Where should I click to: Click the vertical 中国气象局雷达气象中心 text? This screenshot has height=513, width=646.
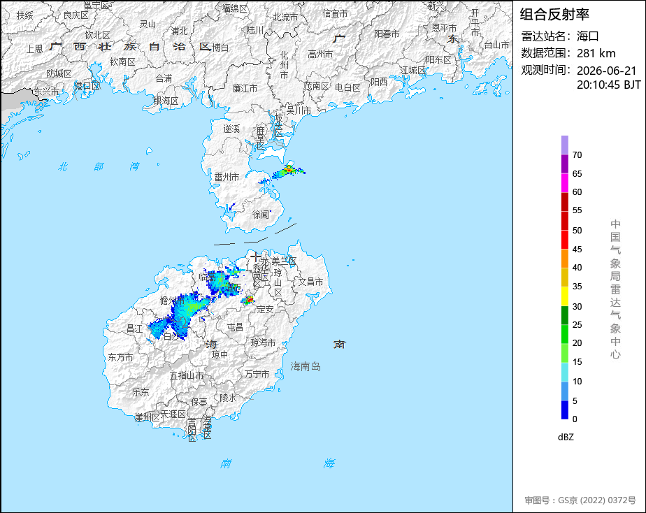point(615,289)
